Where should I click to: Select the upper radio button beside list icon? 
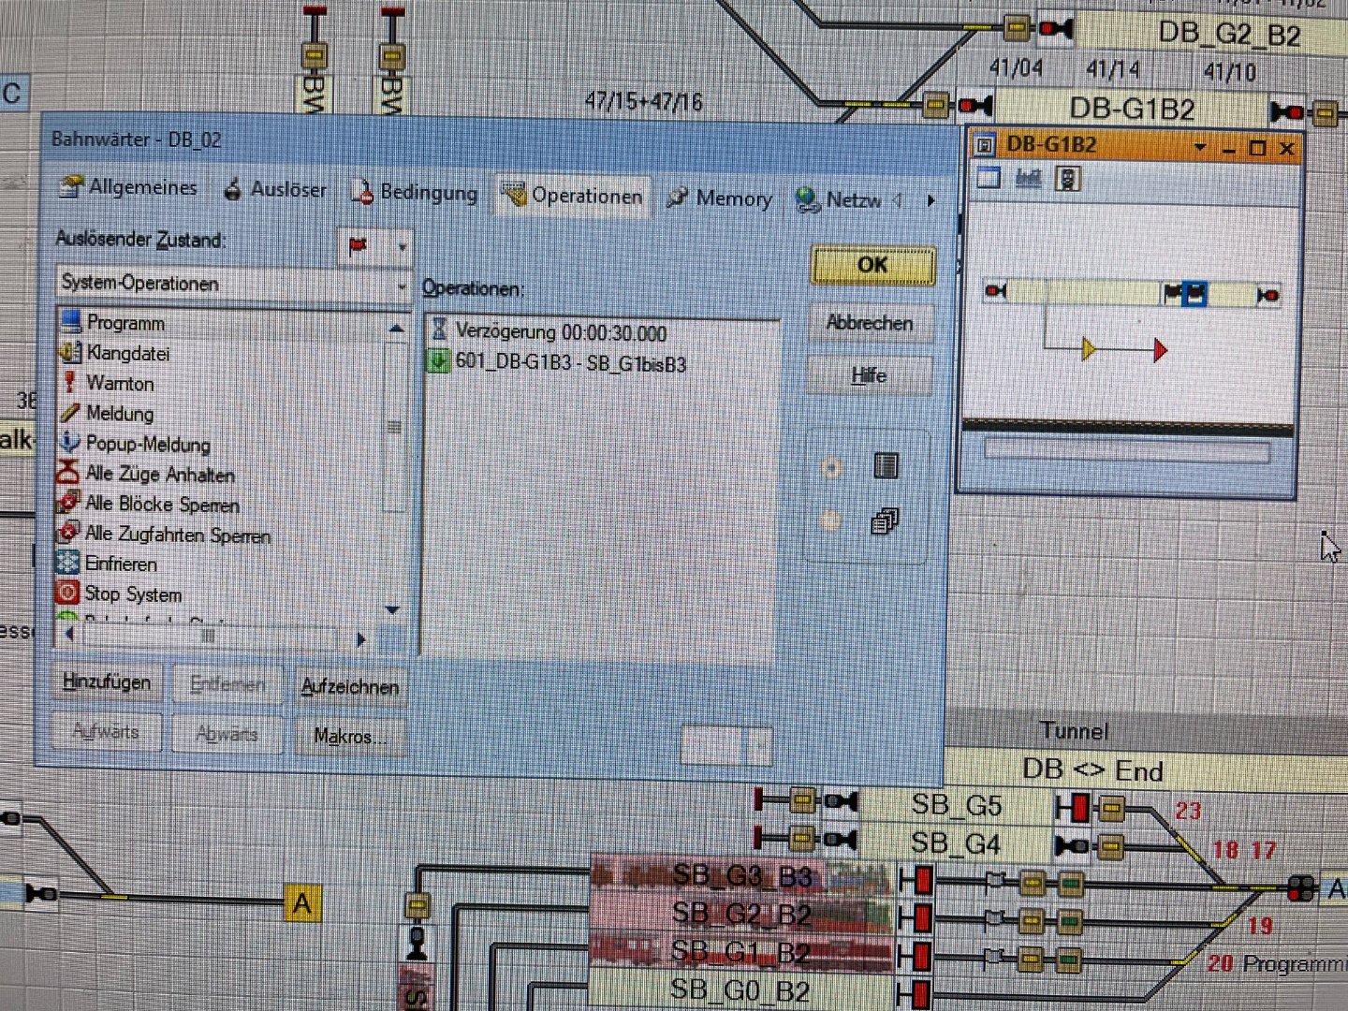pos(830,468)
